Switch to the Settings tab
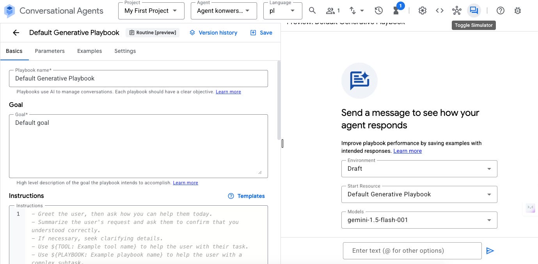Image resolution: width=538 pixels, height=264 pixels. (x=125, y=51)
